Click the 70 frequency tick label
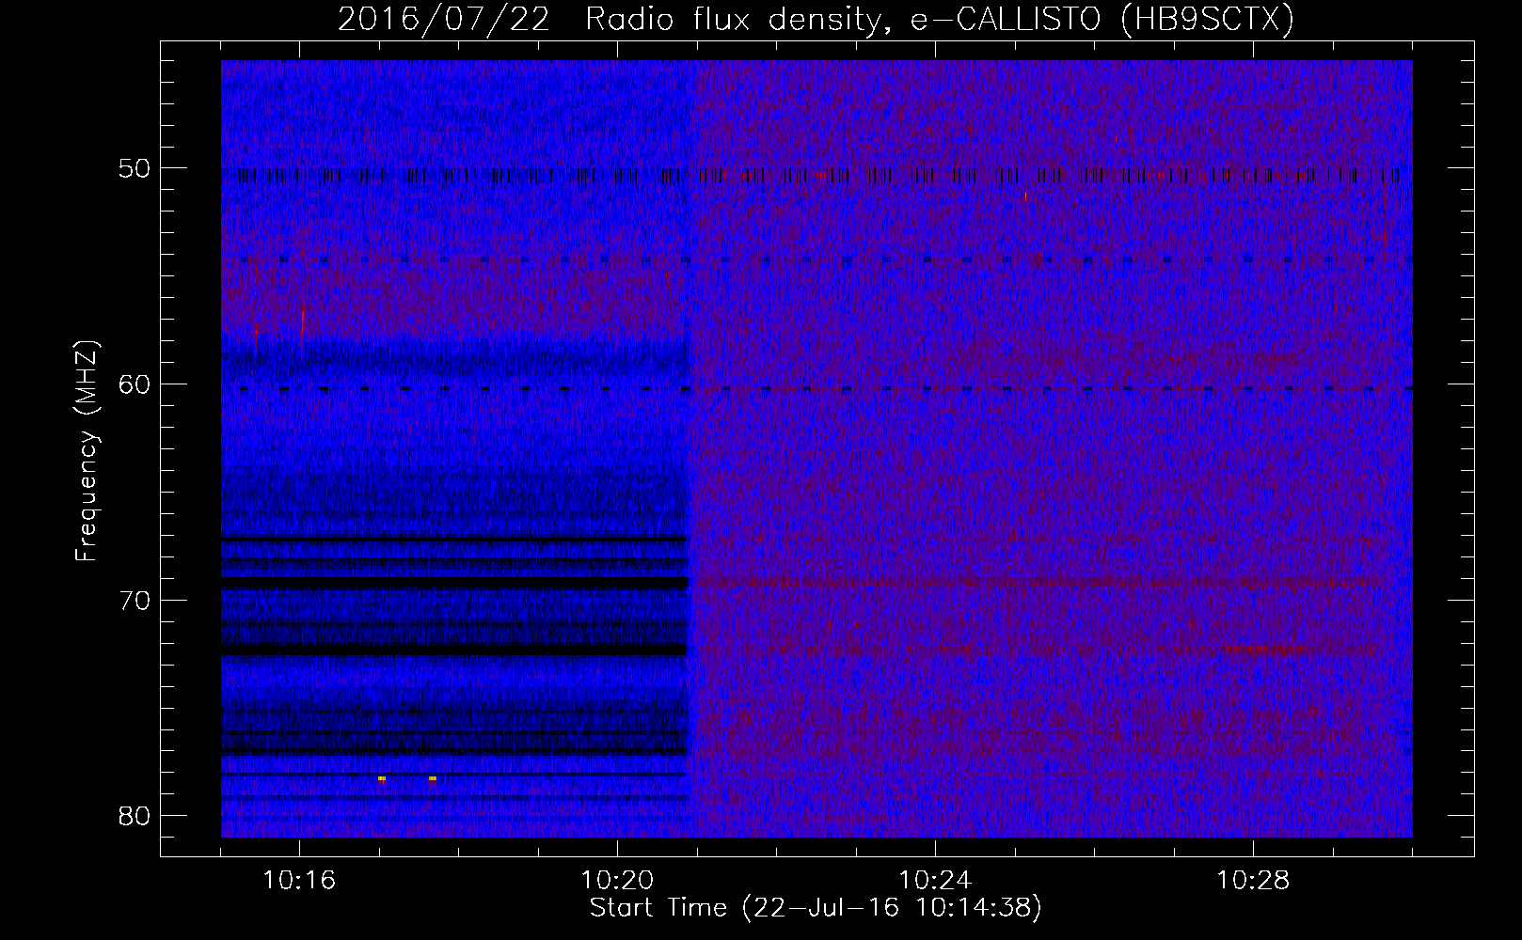The image size is (1522, 940). 135,600
